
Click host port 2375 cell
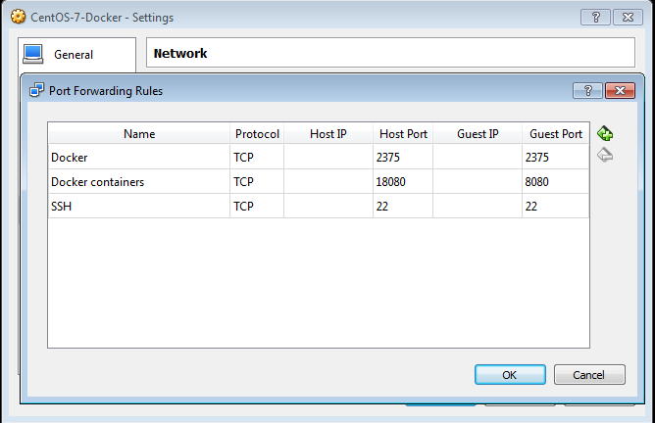coord(403,157)
